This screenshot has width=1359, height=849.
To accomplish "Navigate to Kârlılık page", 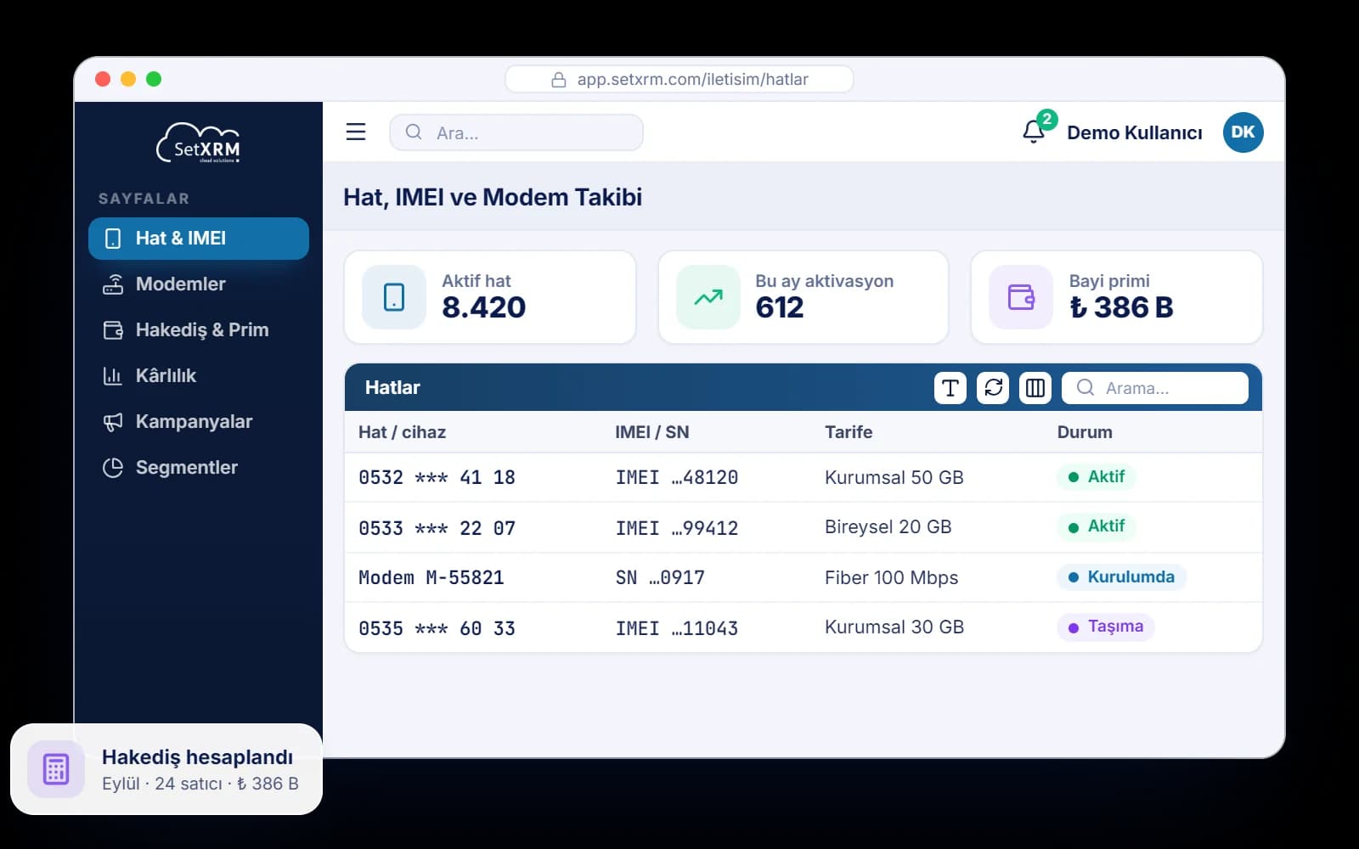I will [199, 376].
